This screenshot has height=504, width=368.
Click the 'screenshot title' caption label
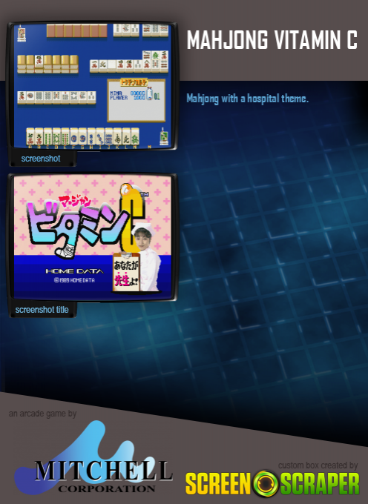(x=42, y=310)
